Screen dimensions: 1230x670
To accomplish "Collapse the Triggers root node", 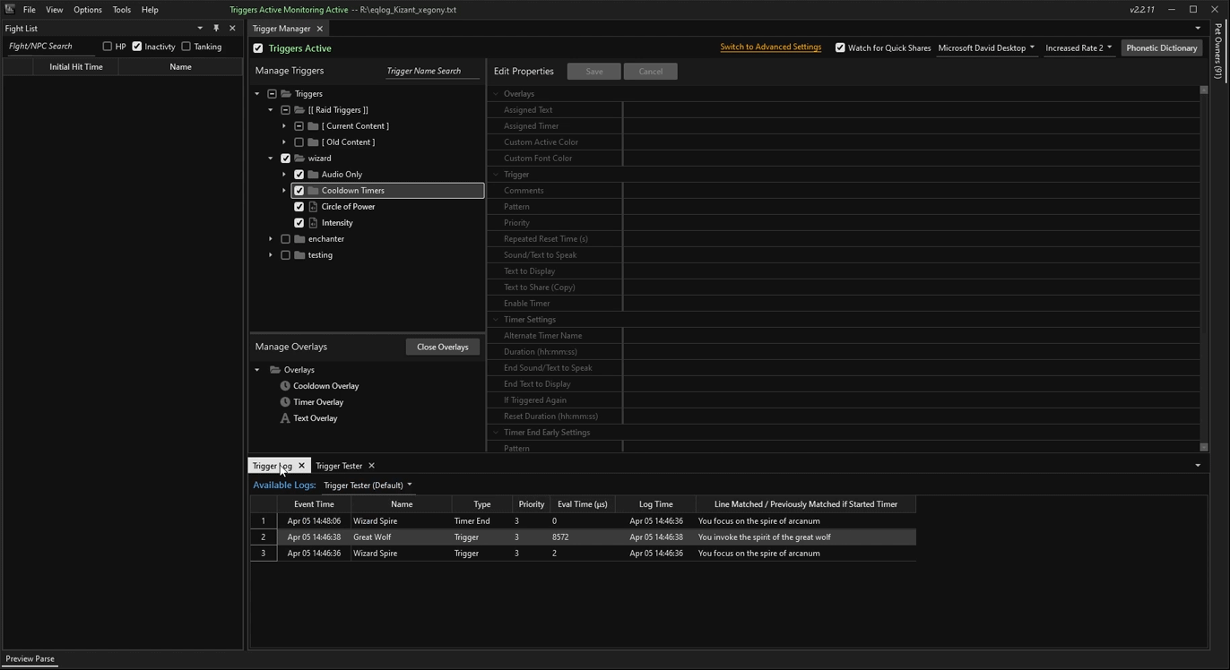I will 257,93.
